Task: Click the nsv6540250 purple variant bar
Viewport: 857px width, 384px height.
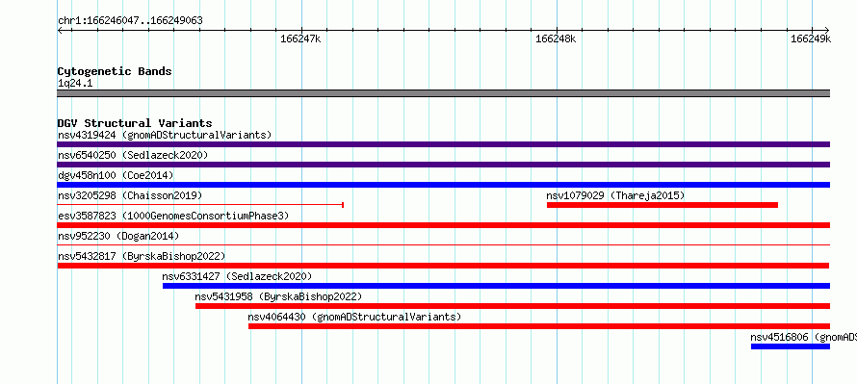Action: pos(443,165)
